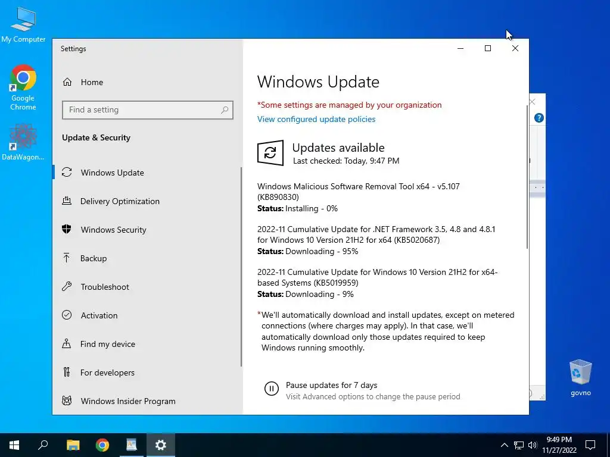Click the pause icon beside Pause updates
The height and width of the screenshot is (457, 610).
272,389
